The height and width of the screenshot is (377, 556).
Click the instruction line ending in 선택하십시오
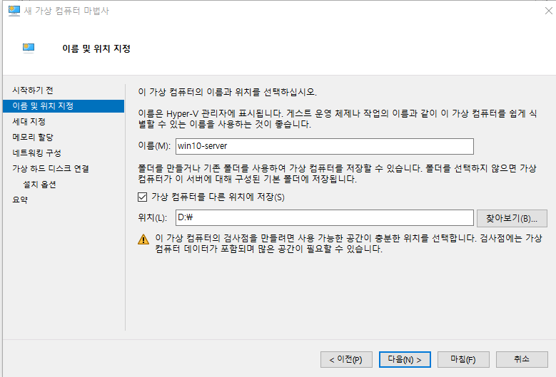pyautogui.click(x=227, y=92)
